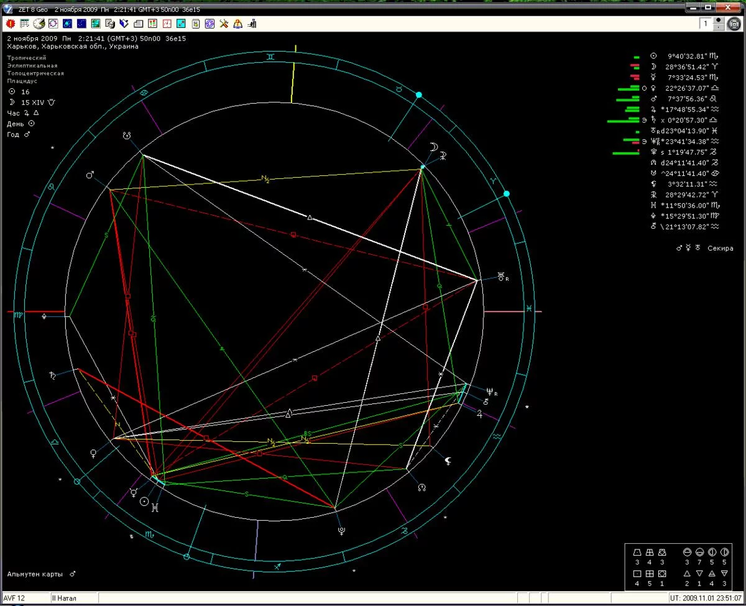The width and height of the screenshot is (746, 606).
Task: Open the starry sky map icon
Action: pos(81,24)
